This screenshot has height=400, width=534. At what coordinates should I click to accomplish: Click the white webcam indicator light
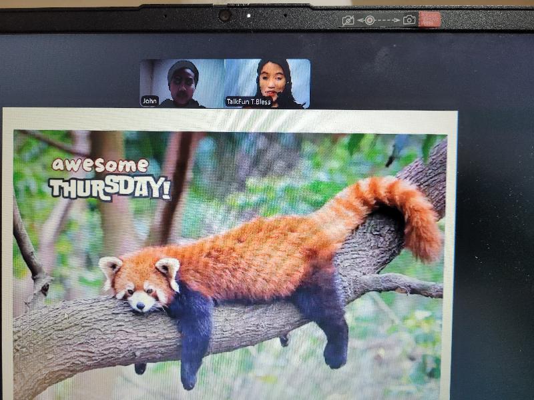(x=248, y=15)
